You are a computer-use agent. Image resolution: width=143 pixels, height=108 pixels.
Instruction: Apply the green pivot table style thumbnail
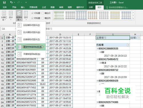point(59,15)
